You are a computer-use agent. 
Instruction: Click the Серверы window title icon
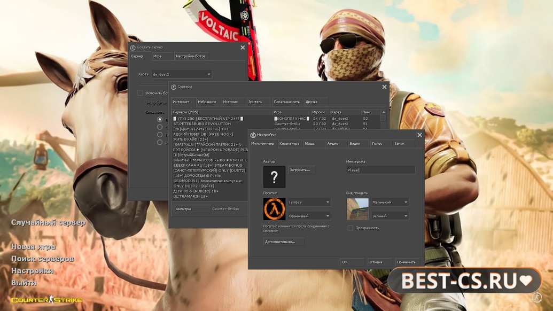pyautogui.click(x=174, y=87)
